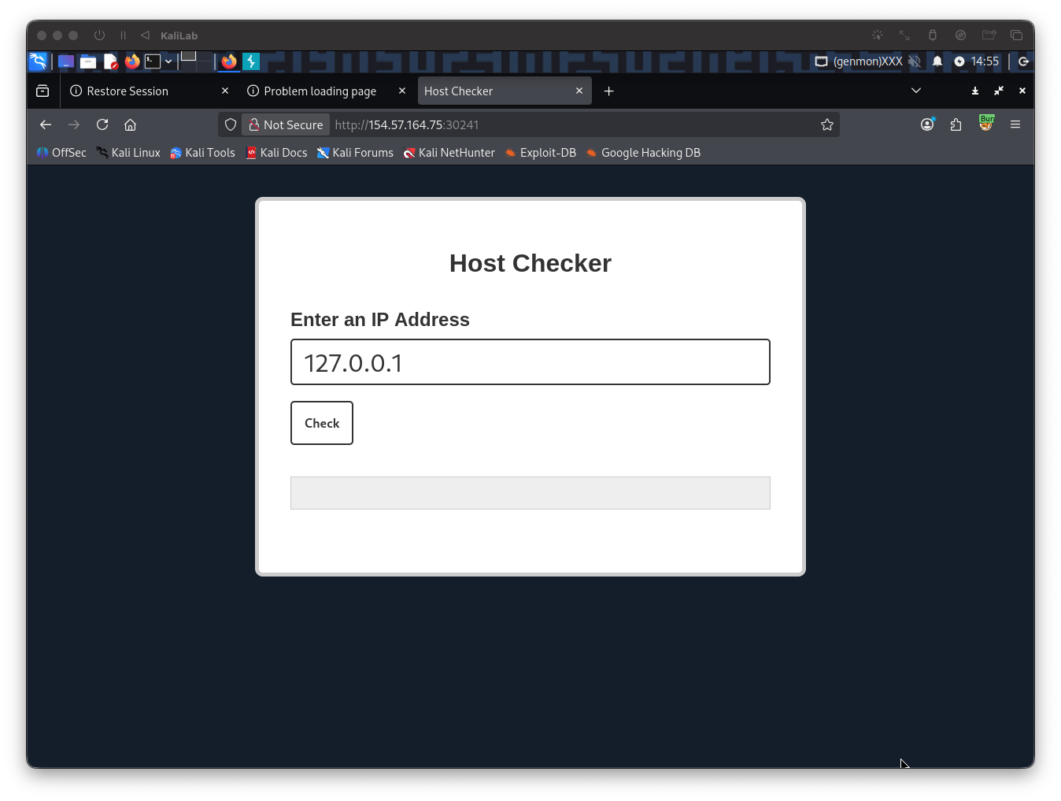Click the Firefox reload page icon
The height and width of the screenshot is (801, 1061).
tap(102, 124)
